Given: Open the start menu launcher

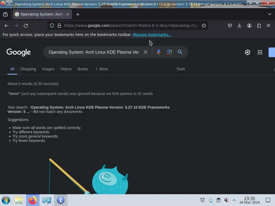Looking at the screenshot, I should [x=6, y=200].
